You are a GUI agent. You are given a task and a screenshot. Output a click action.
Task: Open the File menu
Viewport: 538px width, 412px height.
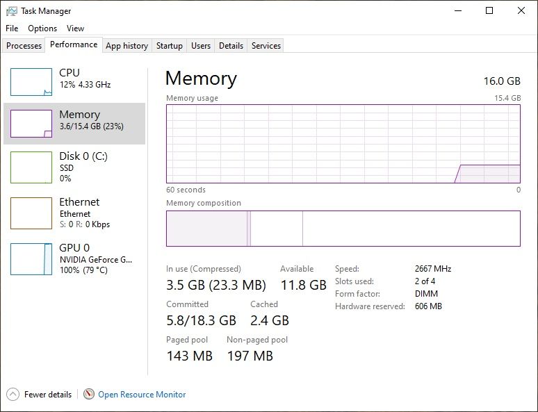pos(12,28)
